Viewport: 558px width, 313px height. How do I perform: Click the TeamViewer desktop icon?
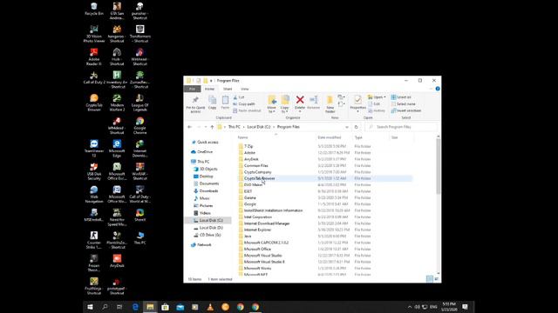(94, 149)
